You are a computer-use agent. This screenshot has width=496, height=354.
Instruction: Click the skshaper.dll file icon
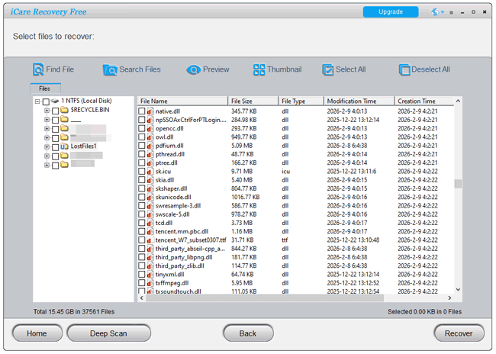150,188
